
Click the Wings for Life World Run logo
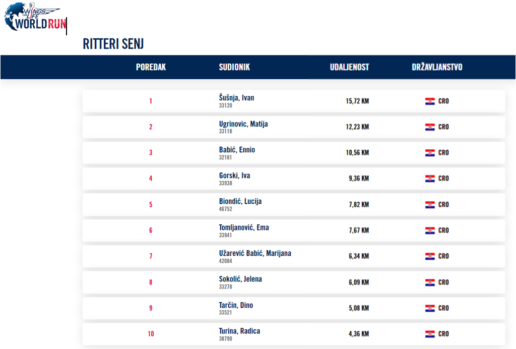(x=34, y=17)
